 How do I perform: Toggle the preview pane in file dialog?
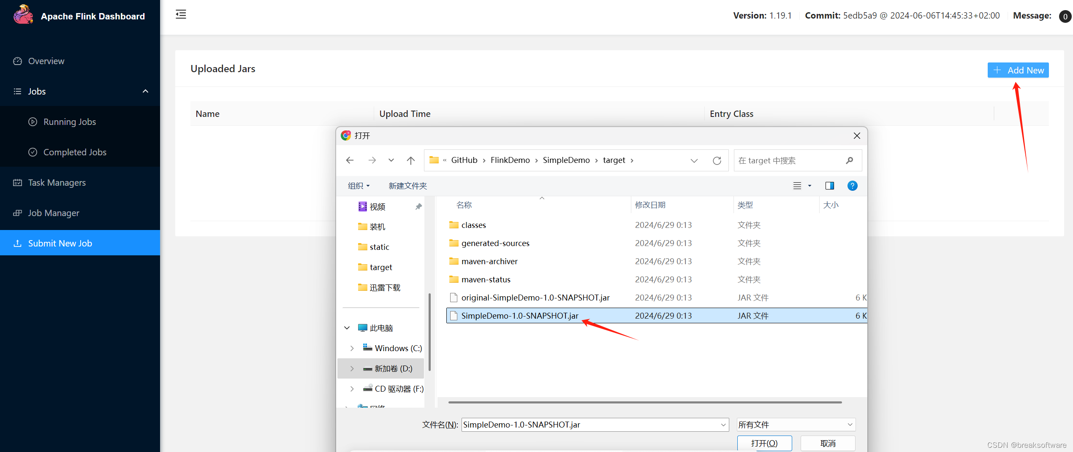pos(829,186)
